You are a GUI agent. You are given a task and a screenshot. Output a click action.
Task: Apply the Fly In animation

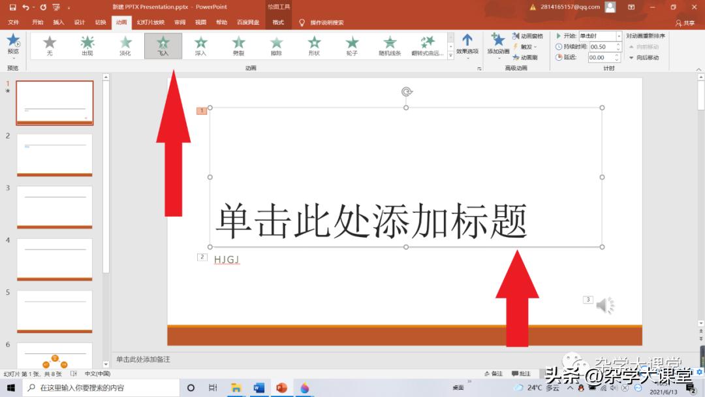tap(163, 44)
